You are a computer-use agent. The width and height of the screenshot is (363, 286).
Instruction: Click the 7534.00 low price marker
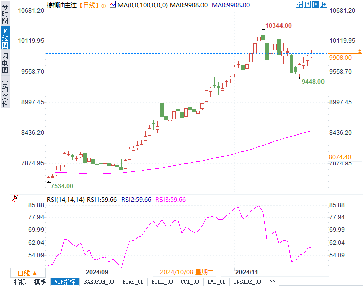(62, 186)
